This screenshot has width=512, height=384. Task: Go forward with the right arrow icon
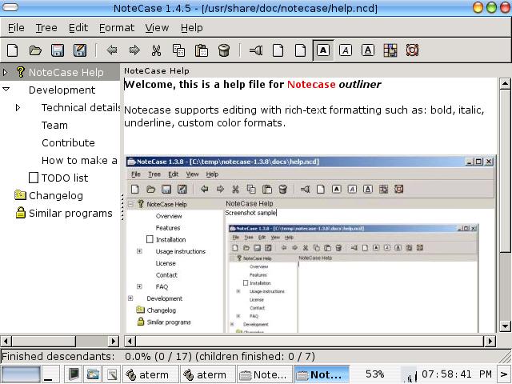pyautogui.click(x=134, y=50)
